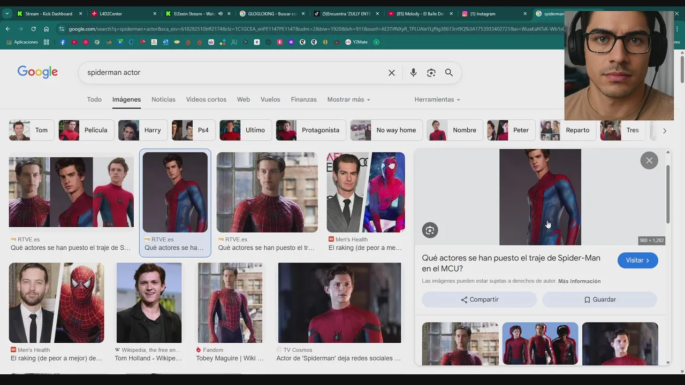Switch to the Web tab
Image resolution: width=685 pixels, height=385 pixels.
[x=243, y=99]
